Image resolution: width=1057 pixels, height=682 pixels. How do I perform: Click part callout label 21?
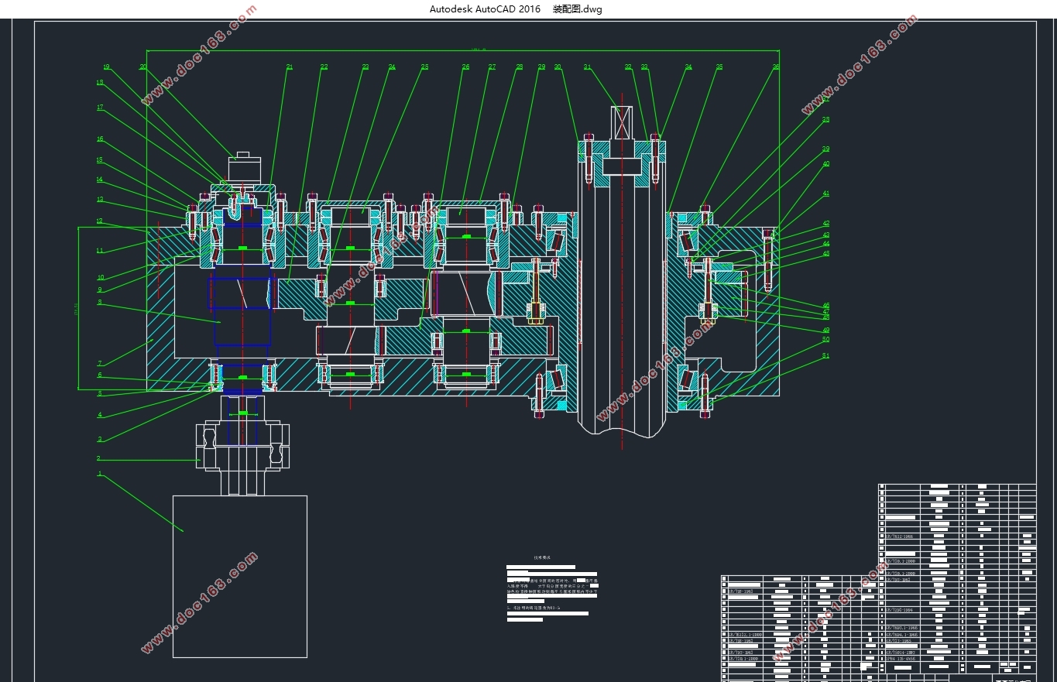click(289, 67)
